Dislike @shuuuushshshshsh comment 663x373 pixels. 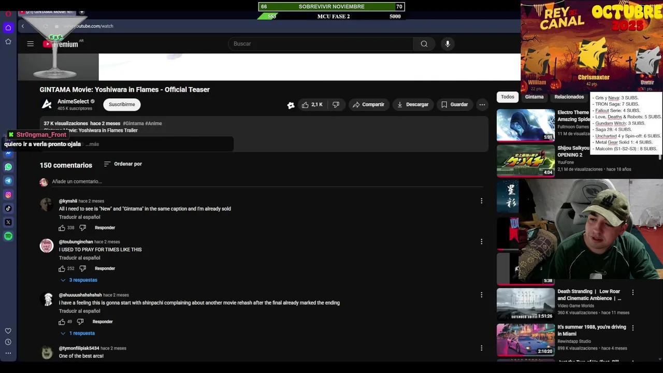pos(80,322)
